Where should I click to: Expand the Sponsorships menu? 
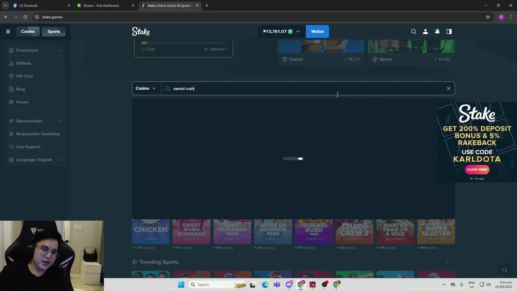[x=35, y=121]
